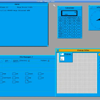Image resolution: width=100 pixels, height=100 pixels.
Task: Click the x^2 calculator key
Action: (65, 18)
